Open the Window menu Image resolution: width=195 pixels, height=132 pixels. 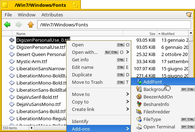[x=26, y=15]
